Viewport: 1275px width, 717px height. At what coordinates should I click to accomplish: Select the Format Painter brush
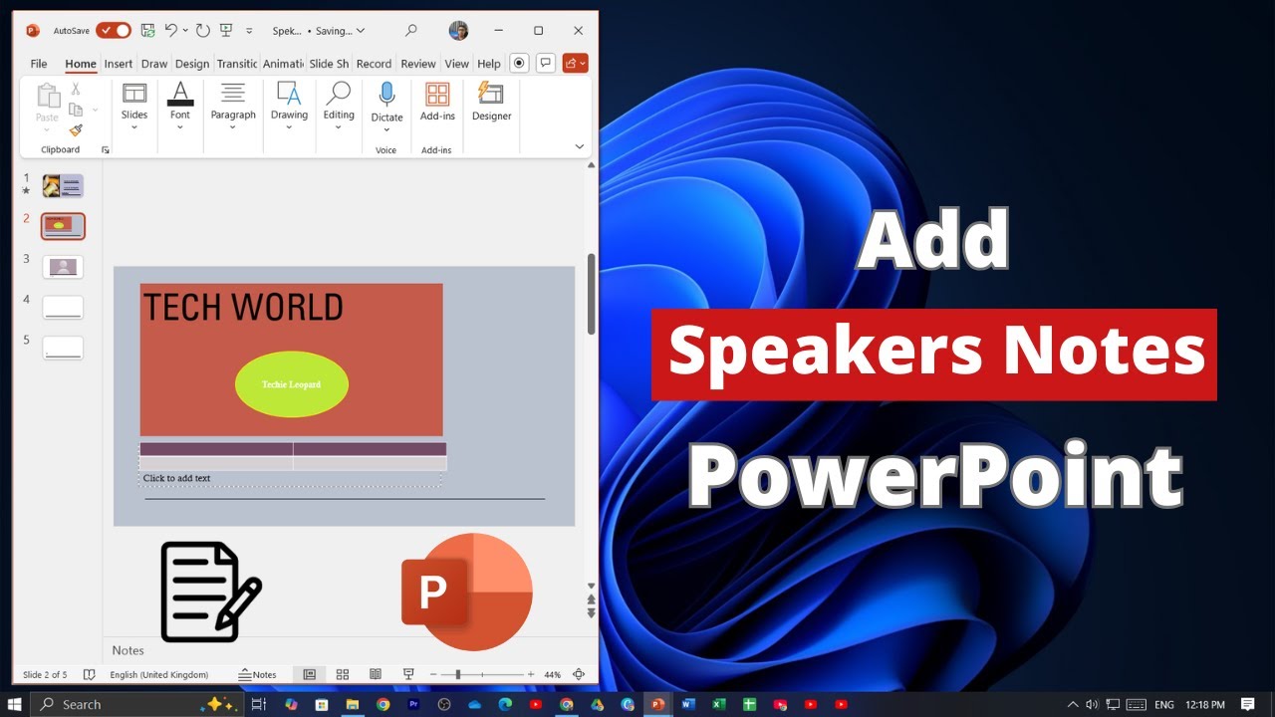76,130
